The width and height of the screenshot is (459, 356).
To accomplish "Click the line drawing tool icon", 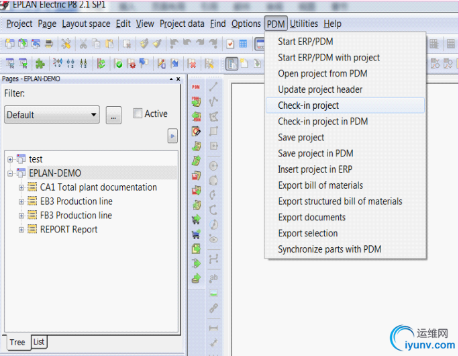I will [213, 87].
